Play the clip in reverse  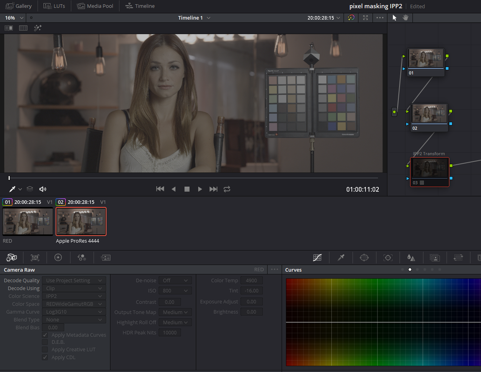(174, 189)
